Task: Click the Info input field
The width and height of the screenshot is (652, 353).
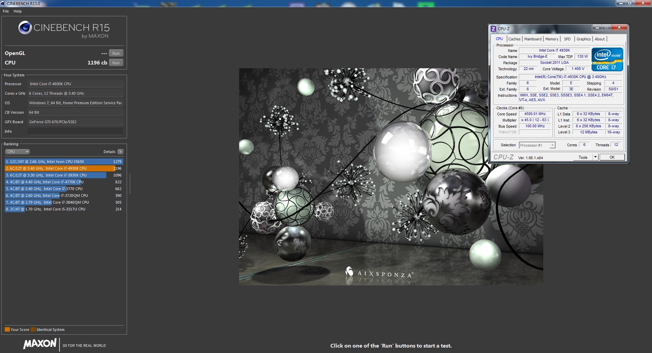Action: click(75, 131)
